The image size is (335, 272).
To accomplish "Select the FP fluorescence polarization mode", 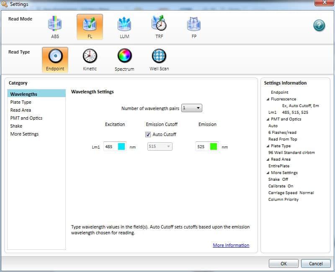I will click(x=194, y=27).
